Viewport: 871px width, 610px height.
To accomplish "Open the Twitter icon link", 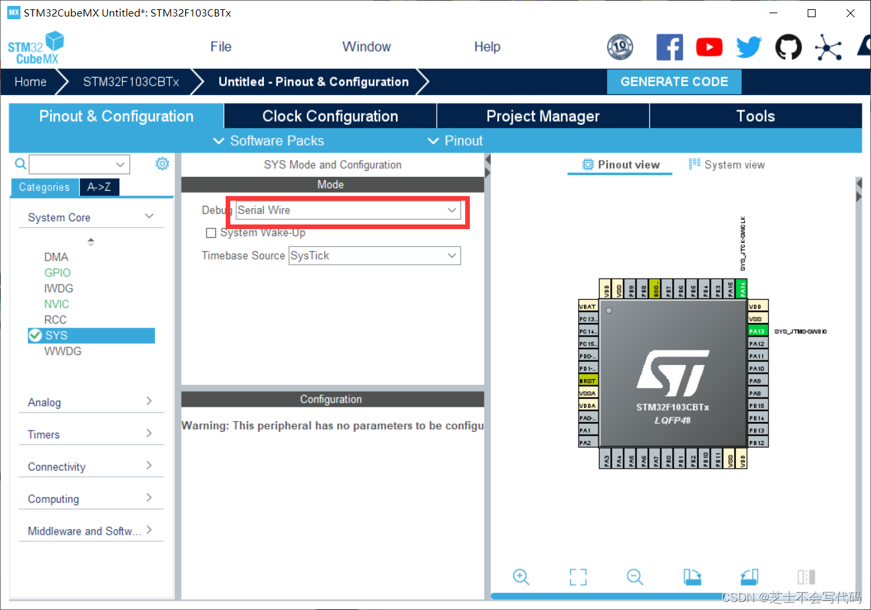I will coord(749,47).
